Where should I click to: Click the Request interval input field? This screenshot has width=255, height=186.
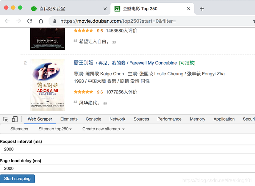[x=127, y=149]
